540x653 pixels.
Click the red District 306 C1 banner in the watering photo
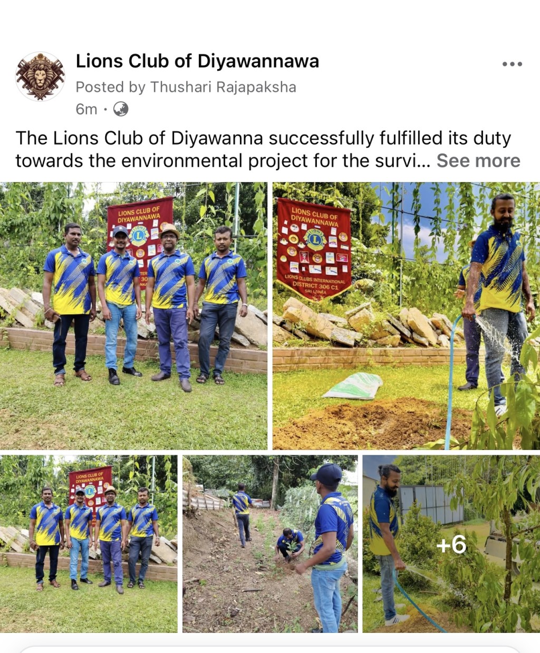tap(314, 248)
